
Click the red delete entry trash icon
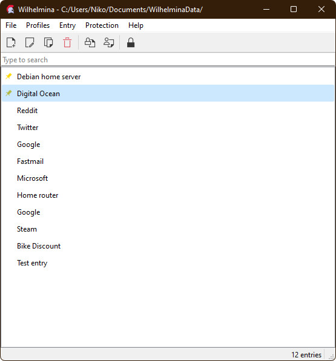[x=67, y=42]
